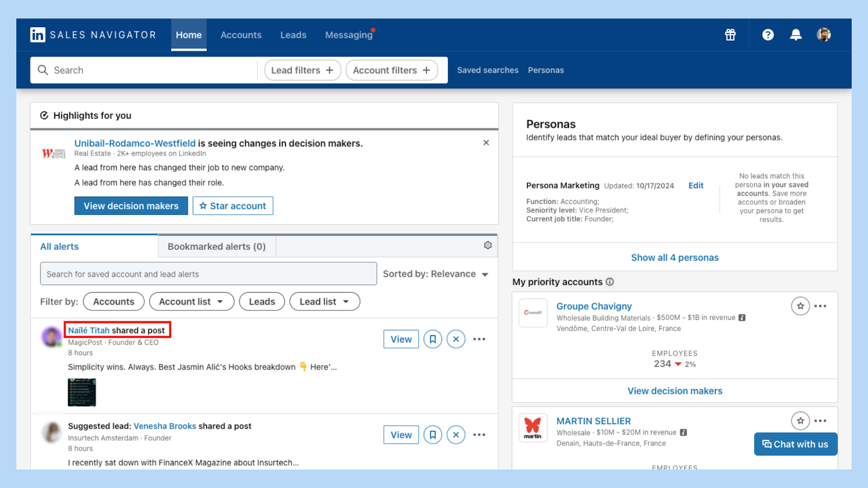Screen dimensions: 868x488
Task: View the Venesha Brooks post alert
Action: [401, 434]
